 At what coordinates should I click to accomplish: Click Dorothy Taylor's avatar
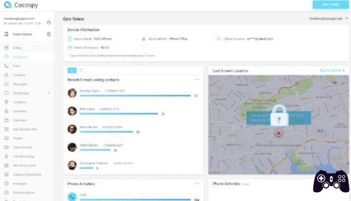coord(72,93)
